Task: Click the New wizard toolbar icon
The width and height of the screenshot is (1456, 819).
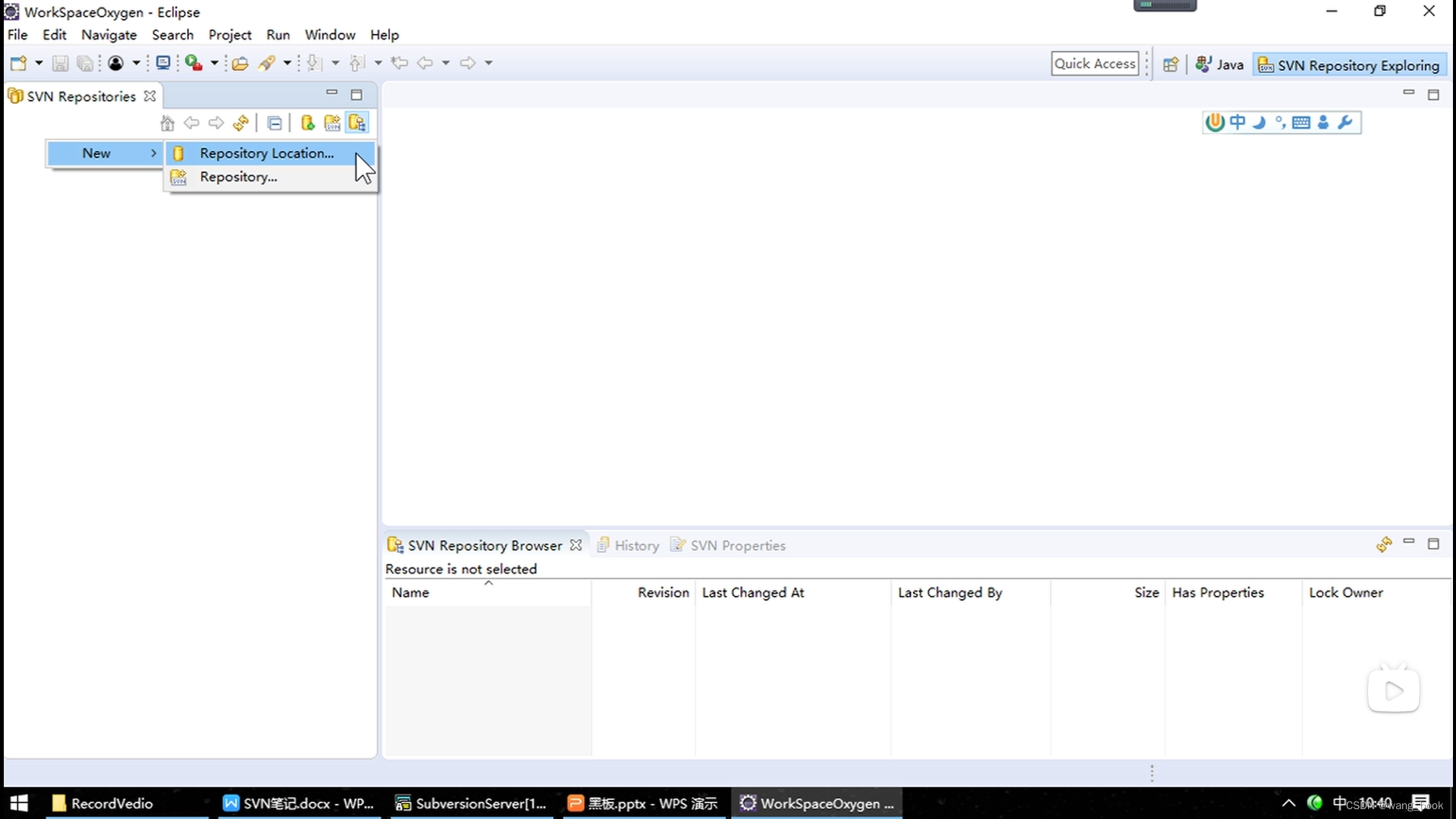Action: click(18, 63)
